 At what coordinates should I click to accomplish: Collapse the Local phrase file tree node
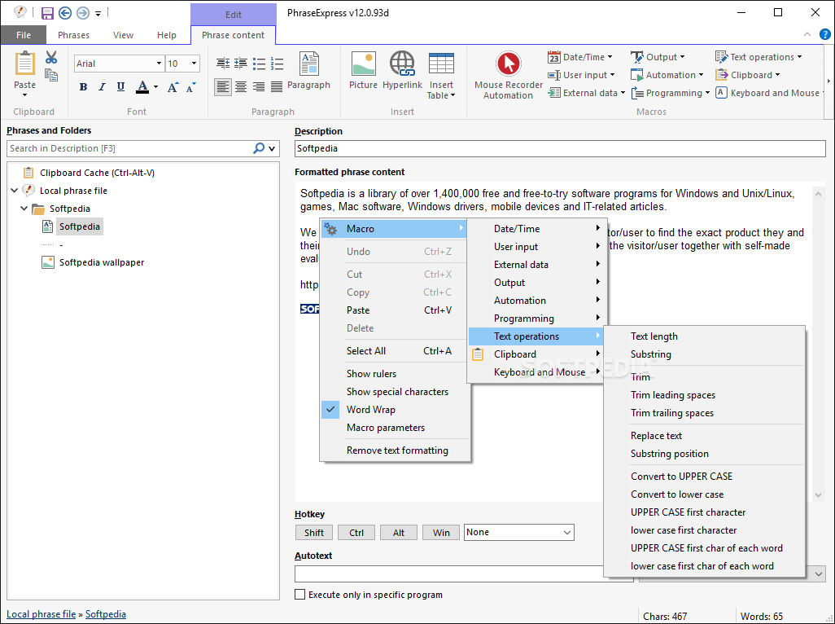pyautogui.click(x=15, y=191)
